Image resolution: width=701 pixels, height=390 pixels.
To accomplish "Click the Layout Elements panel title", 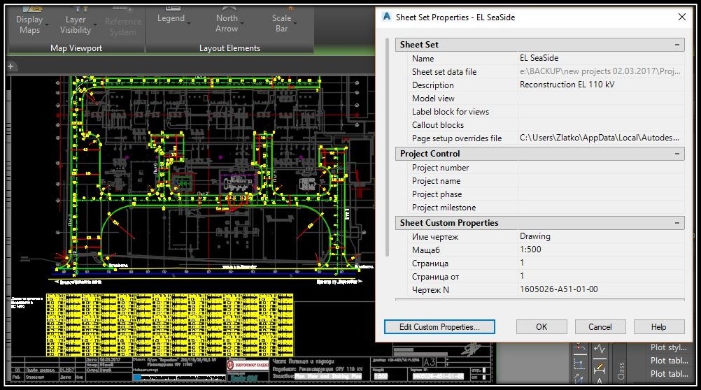I will click(x=229, y=48).
